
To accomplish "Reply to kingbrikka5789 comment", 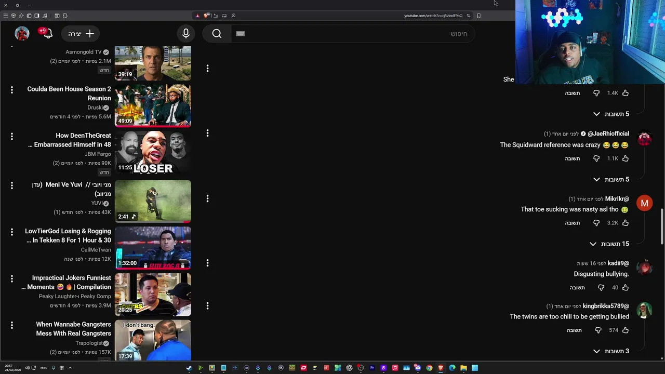I will 574,330.
